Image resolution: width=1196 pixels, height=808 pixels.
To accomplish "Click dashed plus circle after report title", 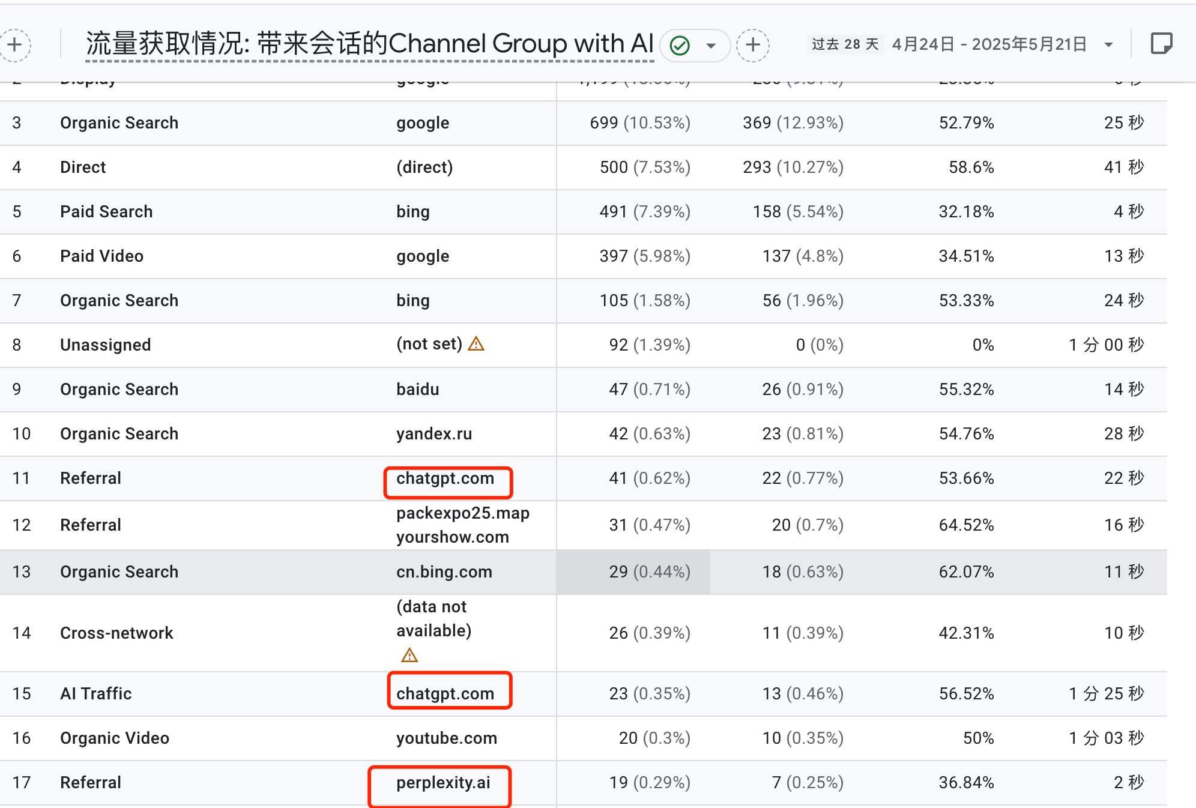I will [x=753, y=45].
